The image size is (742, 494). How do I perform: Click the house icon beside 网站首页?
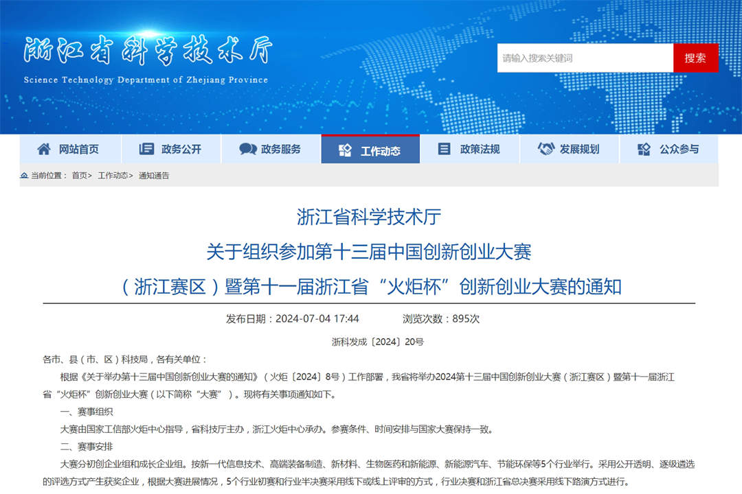coord(44,149)
